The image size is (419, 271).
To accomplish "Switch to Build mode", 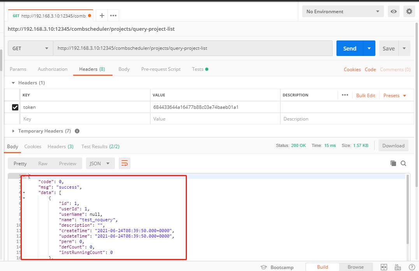I will [322, 267].
